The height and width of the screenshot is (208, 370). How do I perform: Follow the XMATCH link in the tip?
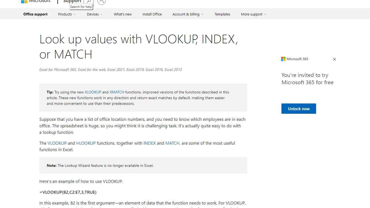click(x=117, y=92)
